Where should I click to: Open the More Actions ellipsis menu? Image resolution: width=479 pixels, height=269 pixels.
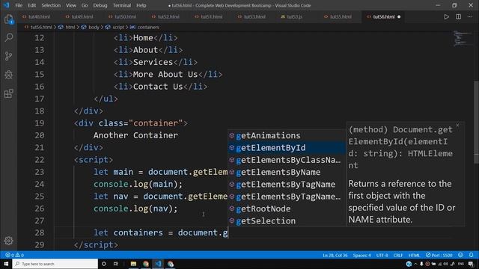(470, 16)
